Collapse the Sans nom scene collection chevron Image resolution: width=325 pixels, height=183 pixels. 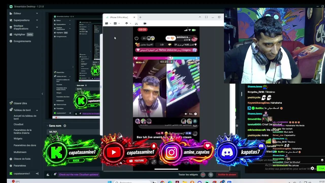coord(47,126)
